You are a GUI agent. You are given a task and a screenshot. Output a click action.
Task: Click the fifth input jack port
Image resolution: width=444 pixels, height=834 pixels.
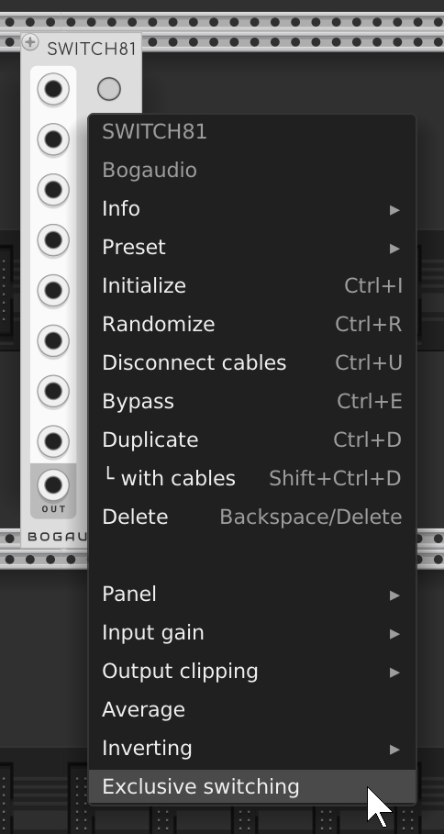click(x=53, y=291)
